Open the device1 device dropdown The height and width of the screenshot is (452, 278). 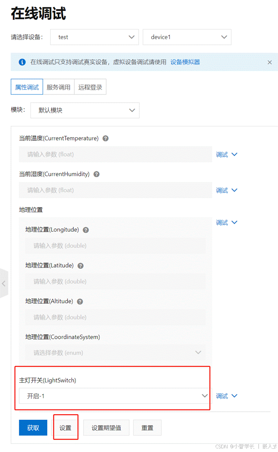pos(187,37)
